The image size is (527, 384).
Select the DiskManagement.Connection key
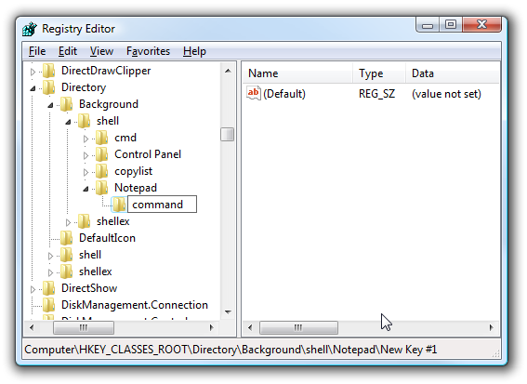click(135, 305)
